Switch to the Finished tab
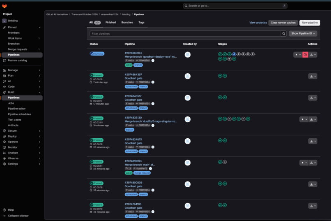 coord(110,22)
